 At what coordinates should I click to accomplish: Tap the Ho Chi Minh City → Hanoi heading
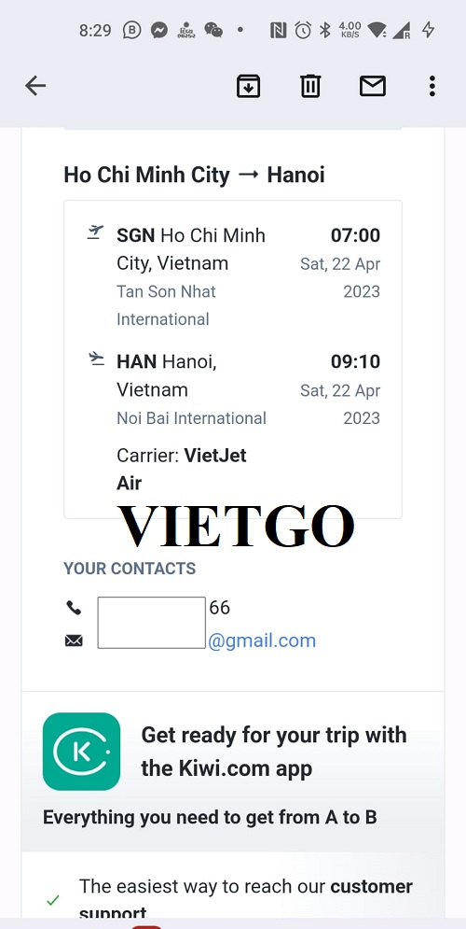(x=194, y=175)
